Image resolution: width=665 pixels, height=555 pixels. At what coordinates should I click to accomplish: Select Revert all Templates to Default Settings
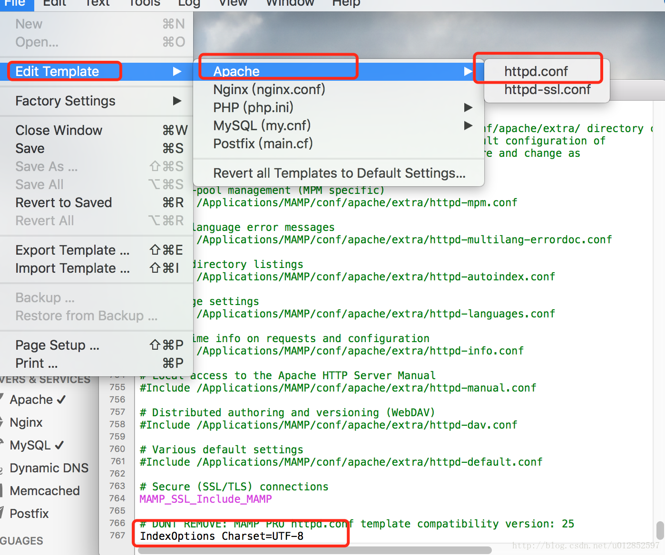coord(339,173)
